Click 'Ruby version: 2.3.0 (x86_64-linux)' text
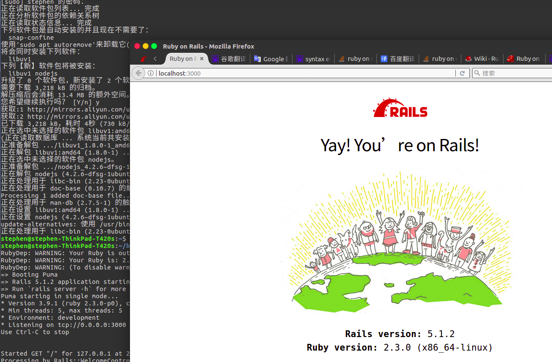Screen dimensions: 552x362 pyautogui.click(x=400, y=348)
